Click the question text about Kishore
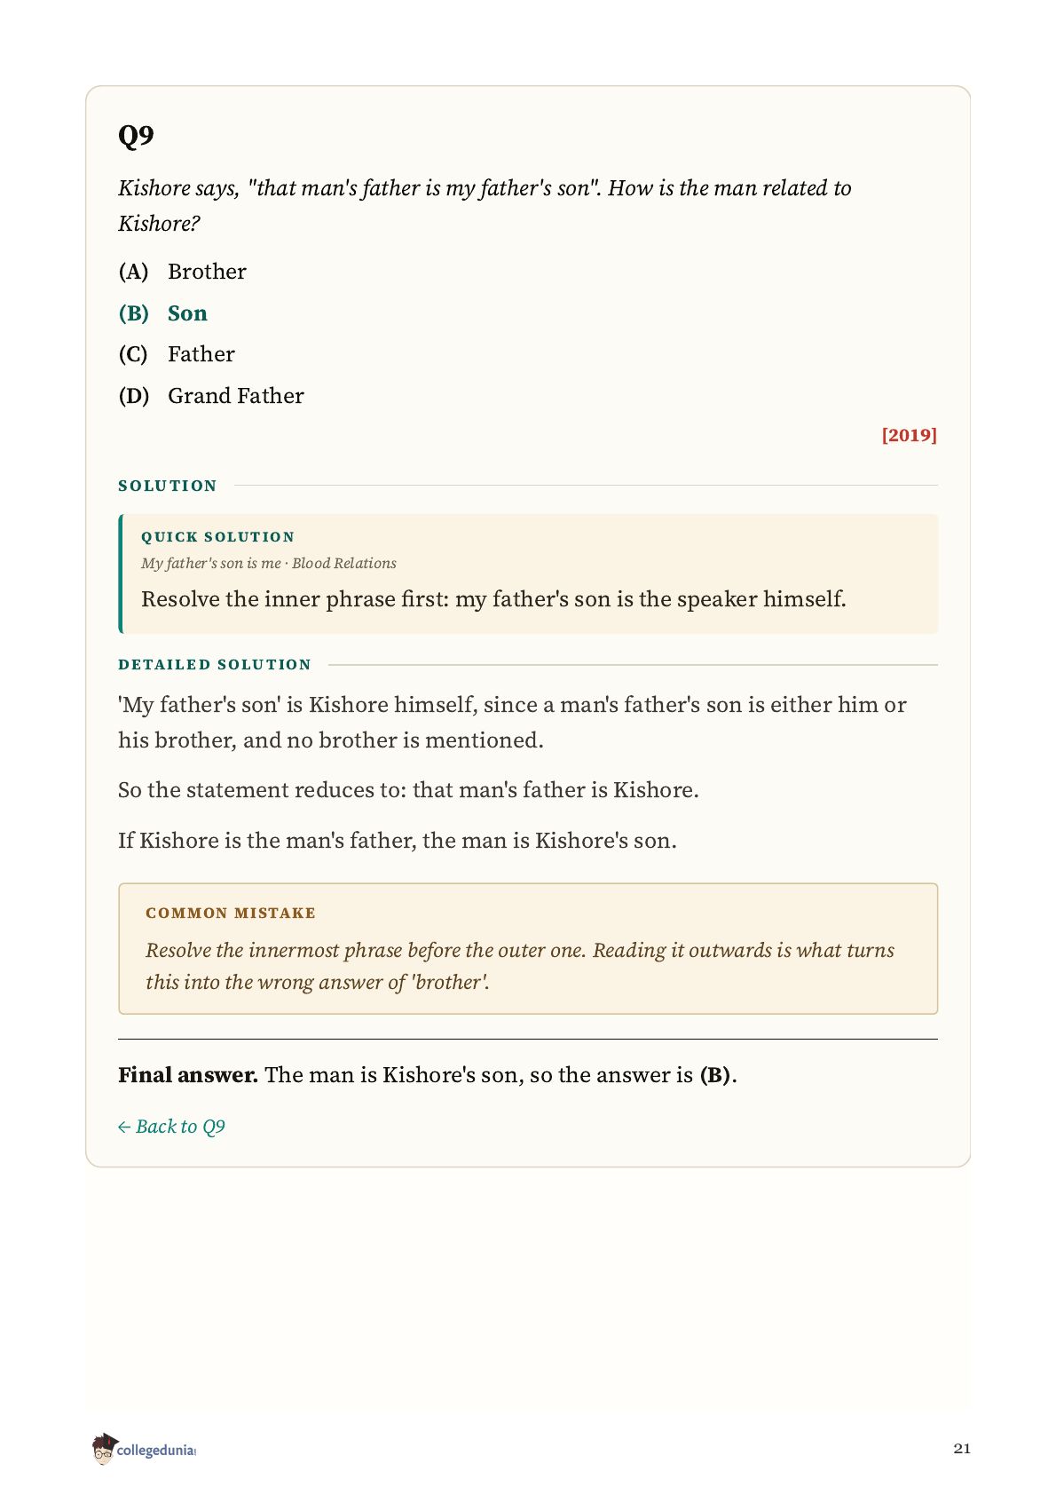Image resolution: width=1056 pixels, height=1495 pixels. click(x=485, y=205)
